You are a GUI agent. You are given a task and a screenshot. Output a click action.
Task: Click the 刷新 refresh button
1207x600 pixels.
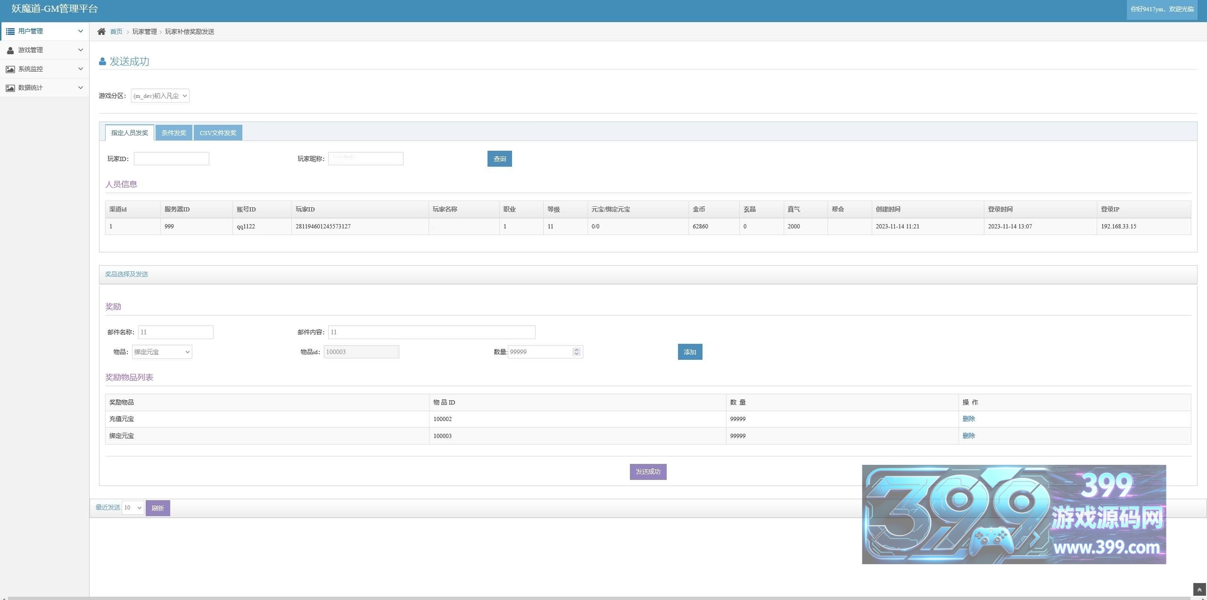pos(158,508)
